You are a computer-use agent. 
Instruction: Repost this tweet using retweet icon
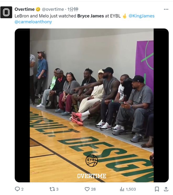(52, 189)
